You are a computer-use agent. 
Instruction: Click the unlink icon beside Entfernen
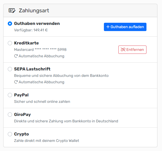point(123,50)
